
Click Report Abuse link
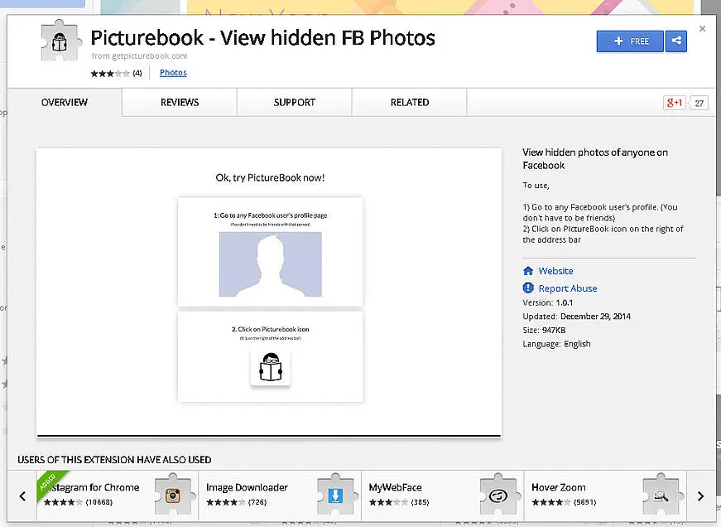coord(568,288)
